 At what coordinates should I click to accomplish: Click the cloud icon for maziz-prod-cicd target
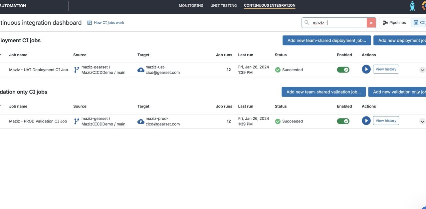tap(140, 121)
